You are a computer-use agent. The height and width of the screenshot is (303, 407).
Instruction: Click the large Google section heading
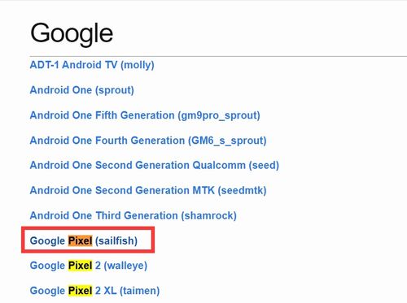pyautogui.click(x=72, y=33)
